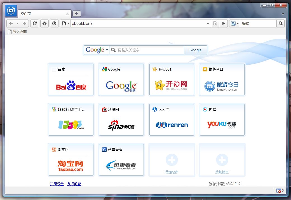Open the popup blocker status bar icon

click(279, 191)
